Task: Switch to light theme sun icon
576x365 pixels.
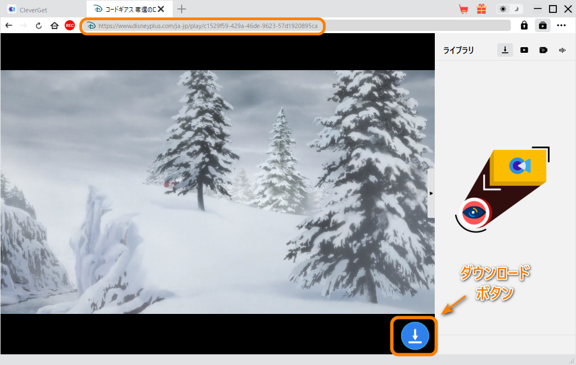Action: 503,9
